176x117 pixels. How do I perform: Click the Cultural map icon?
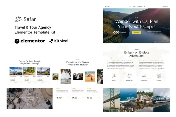click(x=159, y=76)
